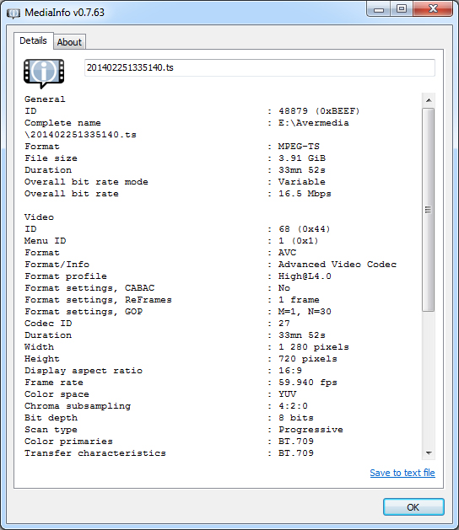Click the CABAC value 'No'
The width and height of the screenshot is (459, 530).
click(x=284, y=288)
